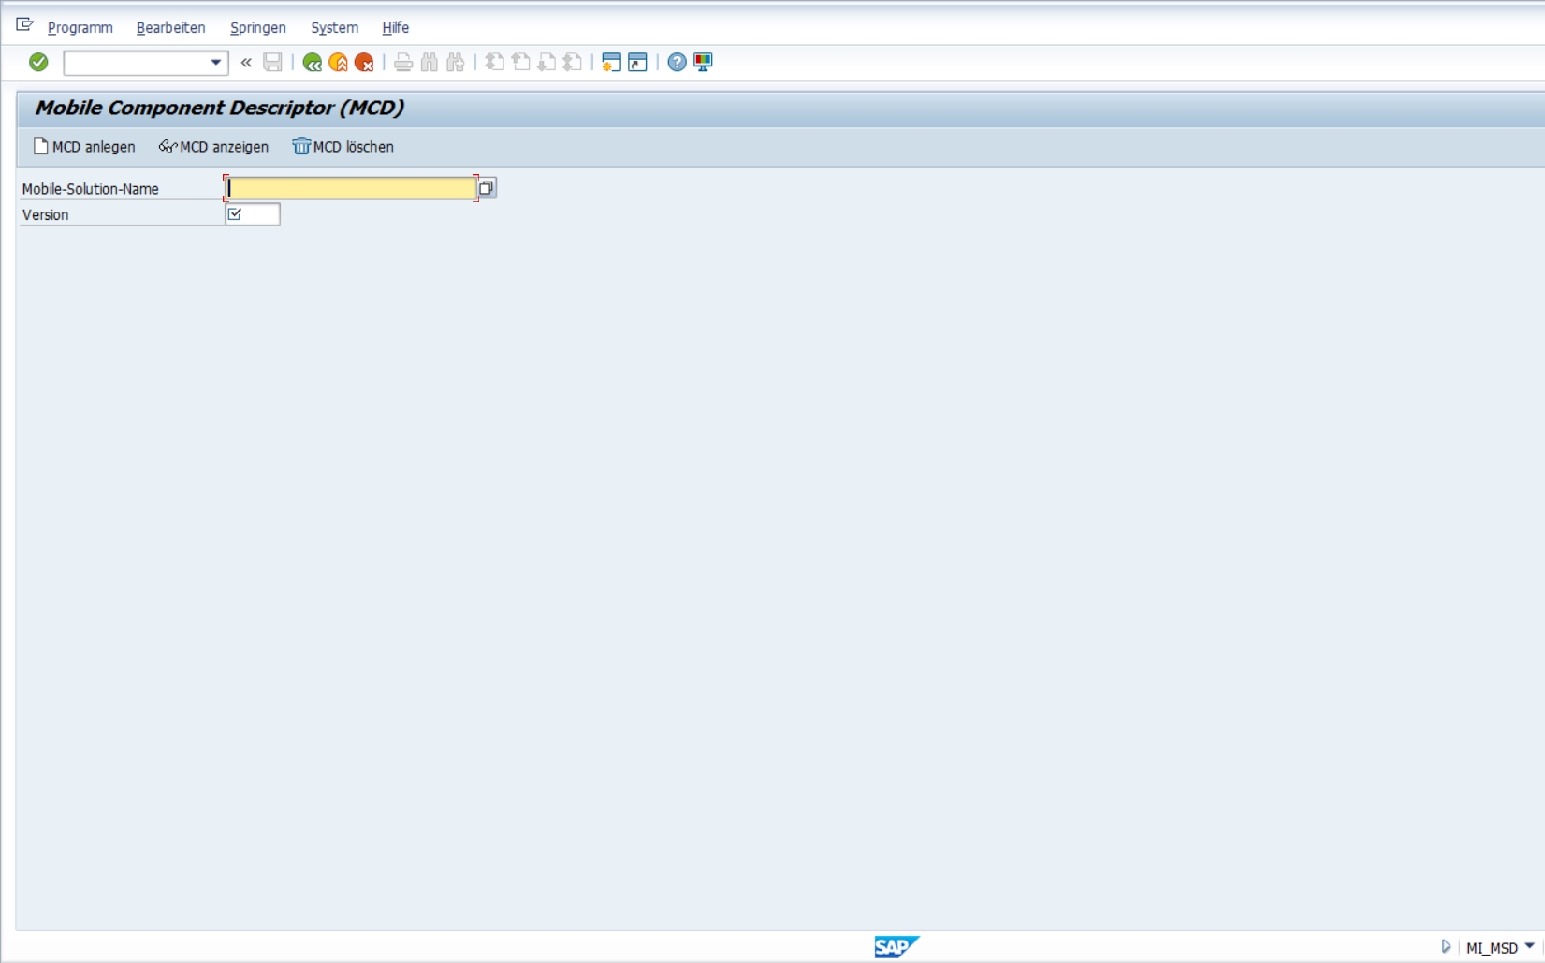Viewport: 1545px width, 963px height.
Task: Click the green Enter checkmark icon
Action: tap(38, 62)
